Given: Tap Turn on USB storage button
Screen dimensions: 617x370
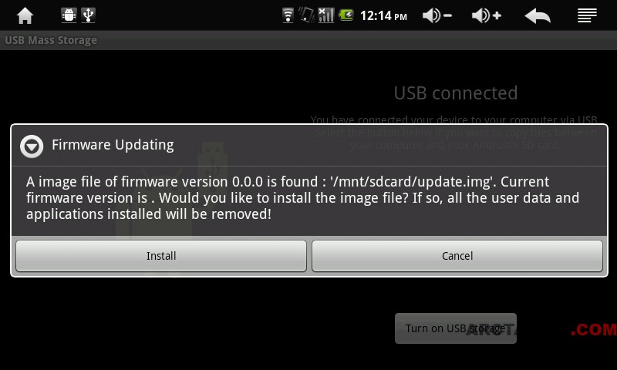Looking at the screenshot, I should (456, 328).
